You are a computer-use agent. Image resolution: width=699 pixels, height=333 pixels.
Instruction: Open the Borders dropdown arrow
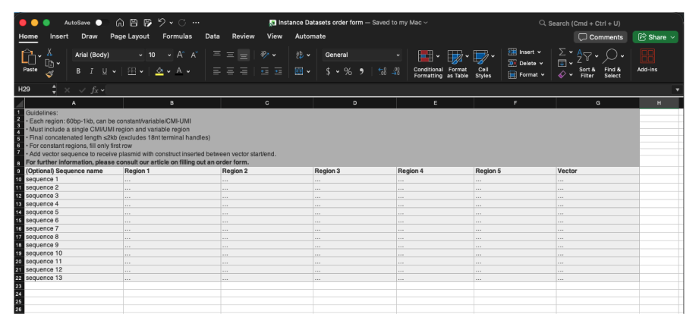pyautogui.click(x=141, y=71)
